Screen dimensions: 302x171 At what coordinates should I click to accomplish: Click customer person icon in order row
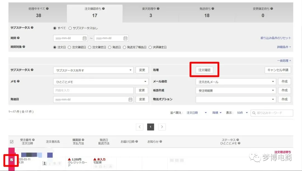(x=44, y=163)
